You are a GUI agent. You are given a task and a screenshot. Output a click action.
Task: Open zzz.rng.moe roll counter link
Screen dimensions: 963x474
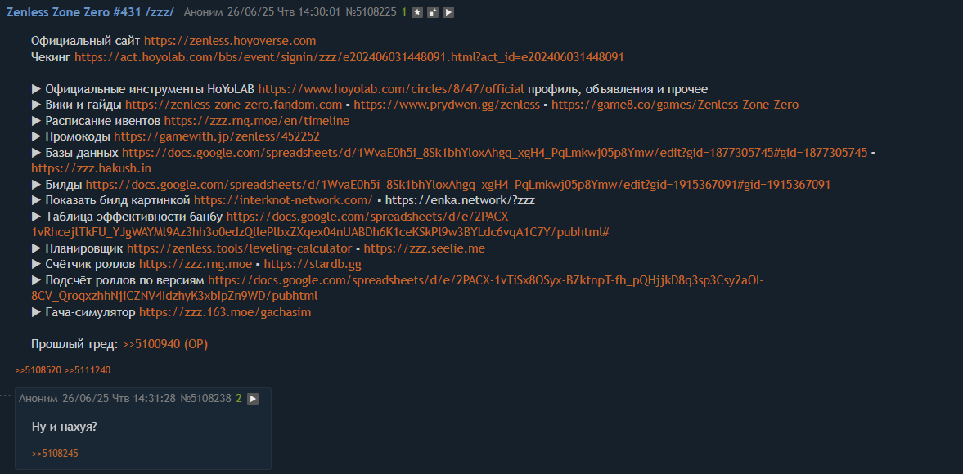196,264
